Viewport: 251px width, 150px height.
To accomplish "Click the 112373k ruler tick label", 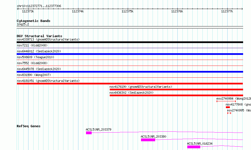I will pos(28,11).
